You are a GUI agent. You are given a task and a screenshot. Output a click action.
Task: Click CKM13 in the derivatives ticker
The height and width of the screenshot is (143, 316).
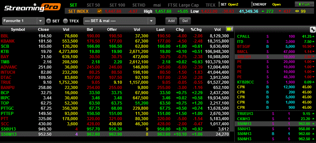243,119
